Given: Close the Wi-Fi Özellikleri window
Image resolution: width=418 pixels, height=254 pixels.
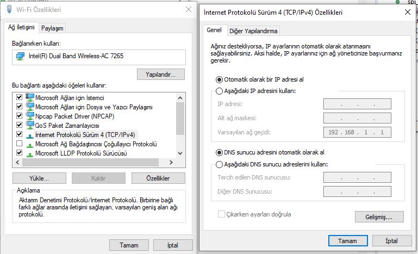Looking at the screenshot, I should pyautogui.click(x=189, y=10).
